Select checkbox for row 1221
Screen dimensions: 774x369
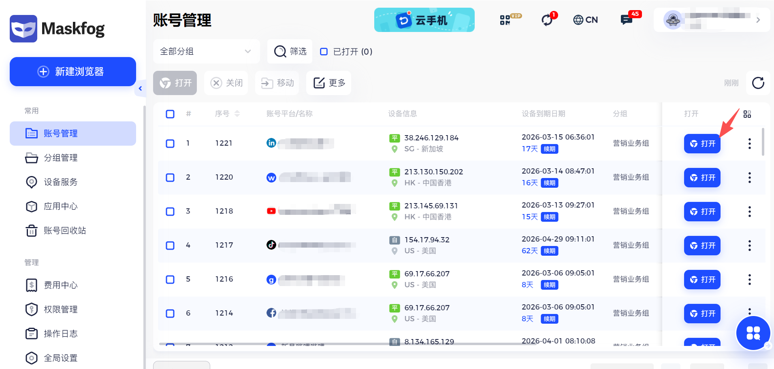(x=170, y=144)
